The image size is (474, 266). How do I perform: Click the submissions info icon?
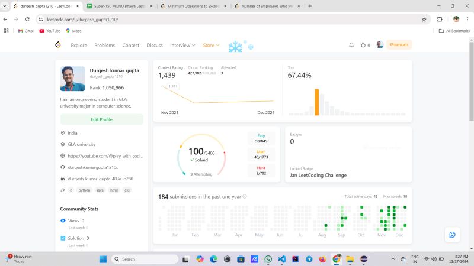245,196
